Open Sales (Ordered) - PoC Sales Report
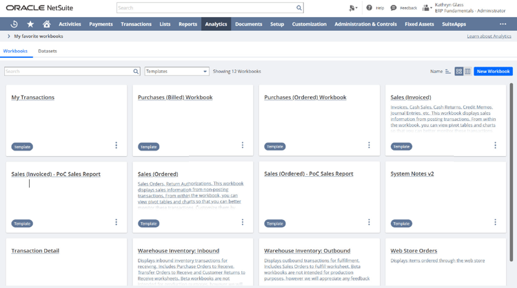 [309, 174]
